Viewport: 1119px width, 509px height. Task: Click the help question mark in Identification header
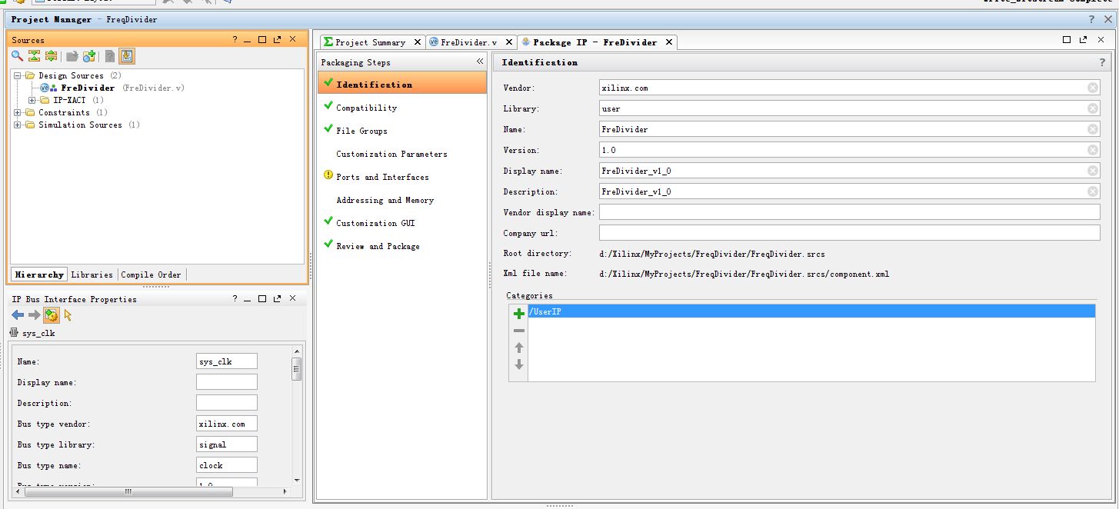tap(1103, 62)
